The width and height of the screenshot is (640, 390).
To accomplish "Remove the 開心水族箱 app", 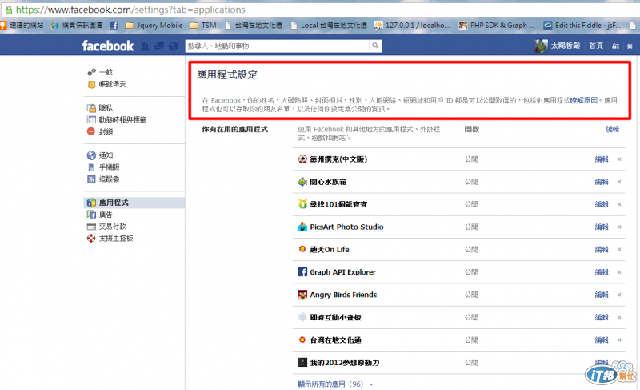I will (619, 182).
